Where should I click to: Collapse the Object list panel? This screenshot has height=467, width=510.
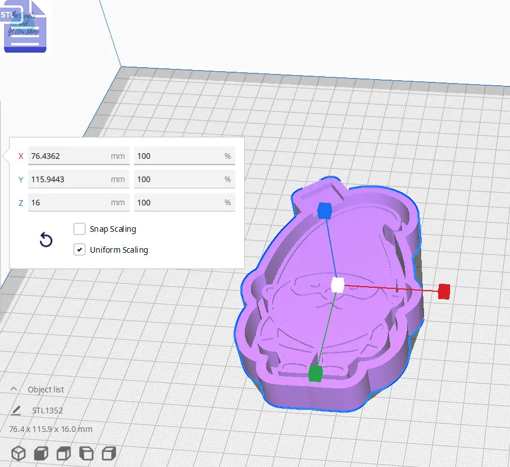14,388
